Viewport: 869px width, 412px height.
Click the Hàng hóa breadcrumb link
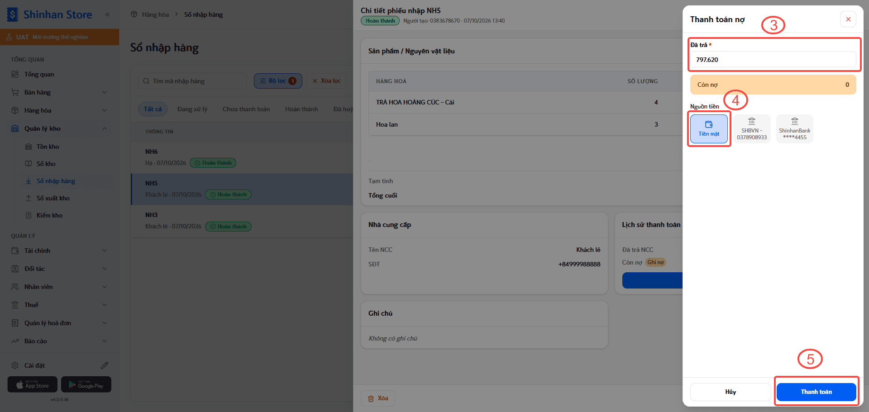pyautogui.click(x=155, y=14)
